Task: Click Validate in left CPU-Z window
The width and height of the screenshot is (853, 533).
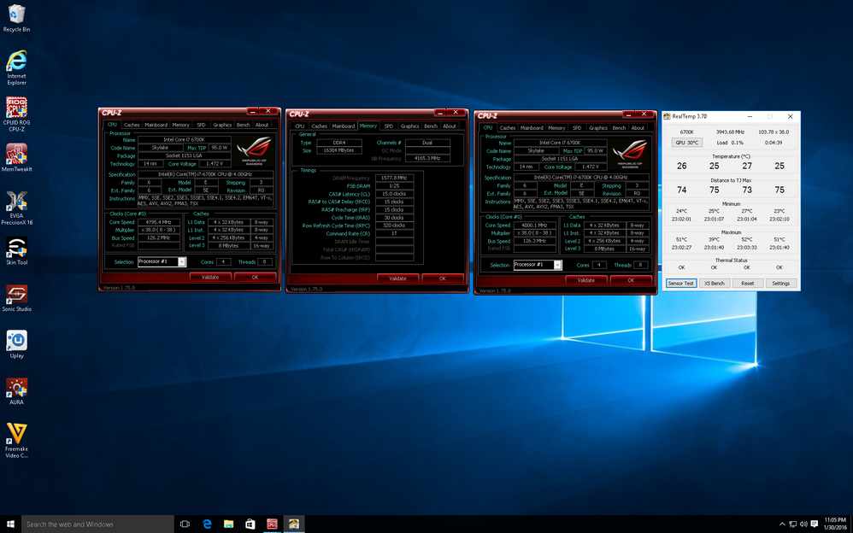Action: click(x=210, y=277)
